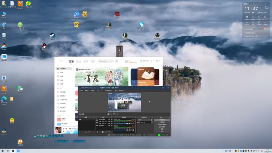Open the Steam desktop icon
This screenshot has height=153, width=272.
(52, 36)
